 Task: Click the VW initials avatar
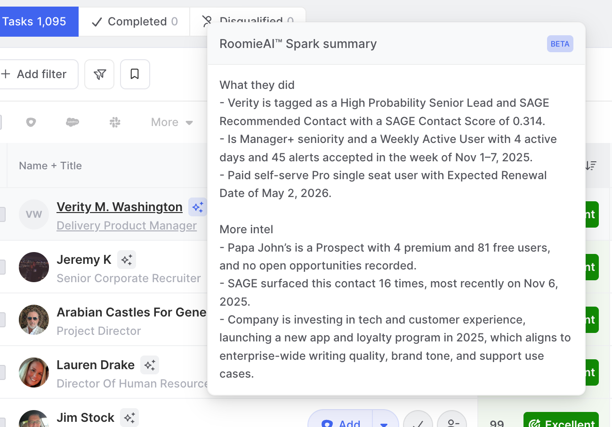pos(34,214)
